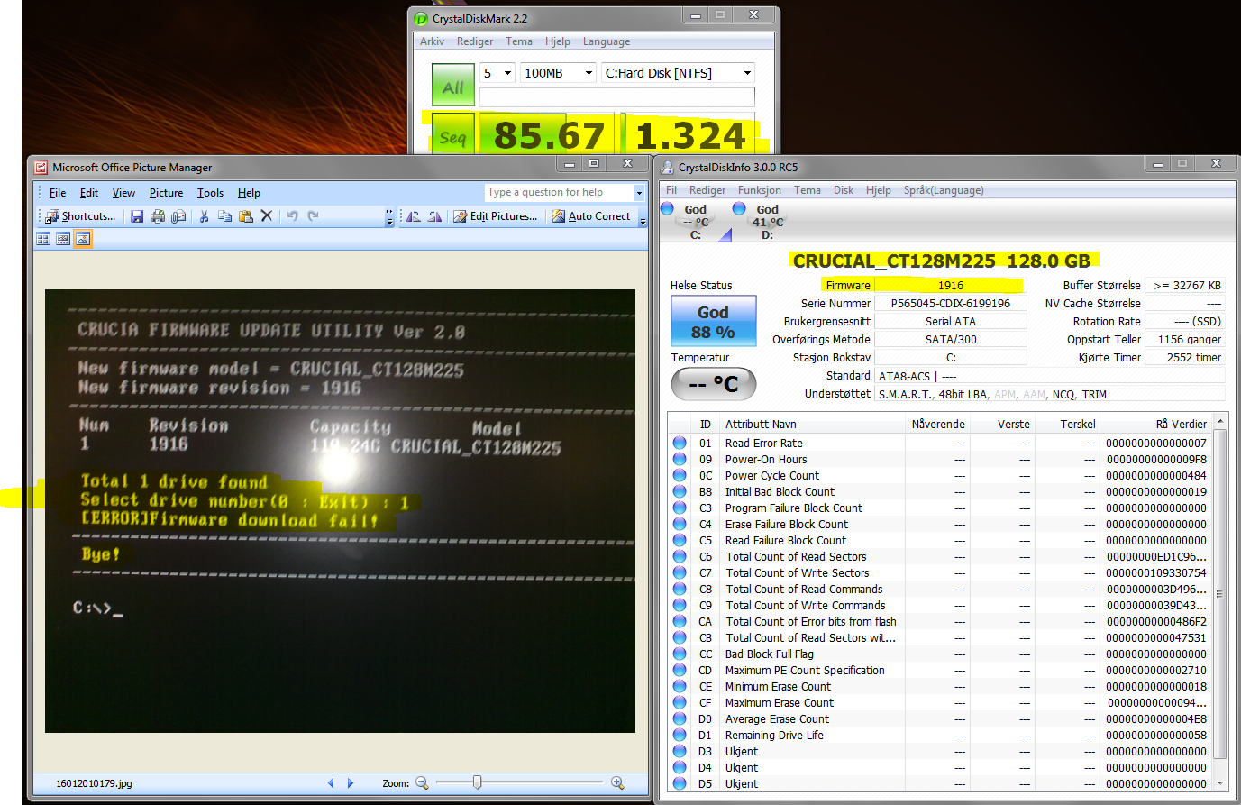Open the Arkiv menu in CrystalDiskMark
The width and height of the screenshot is (1241, 805).
click(432, 41)
